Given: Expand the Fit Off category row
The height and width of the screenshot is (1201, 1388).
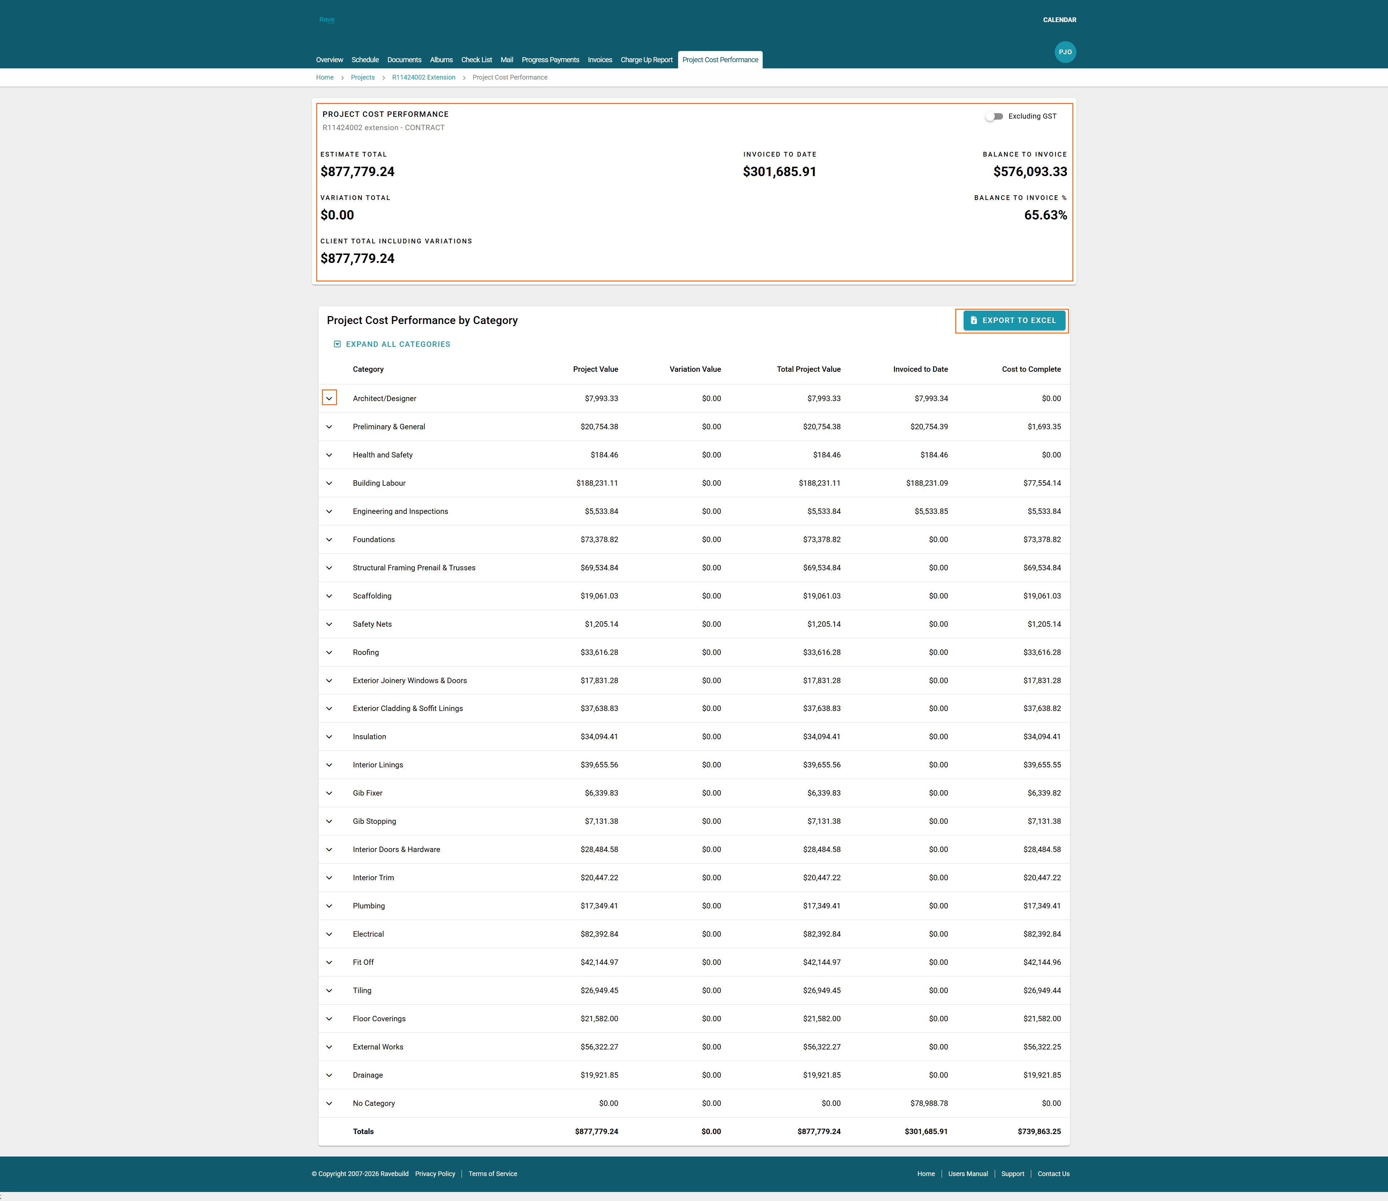Looking at the screenshot, I should pos(329,962).
